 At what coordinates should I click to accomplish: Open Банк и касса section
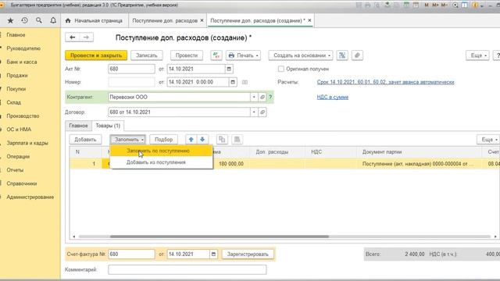coord(22,62)
